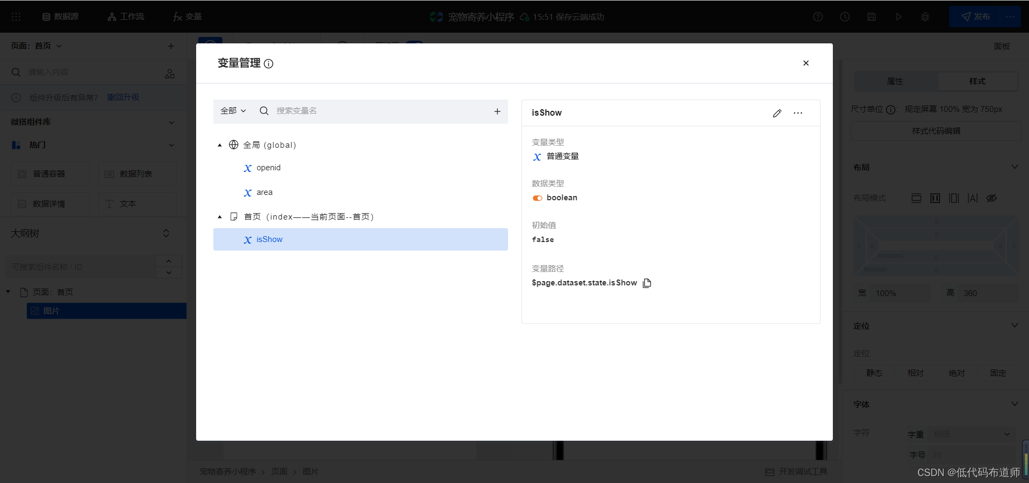Select the 数据详情 component
The image size is (1029, 483).
50,204
